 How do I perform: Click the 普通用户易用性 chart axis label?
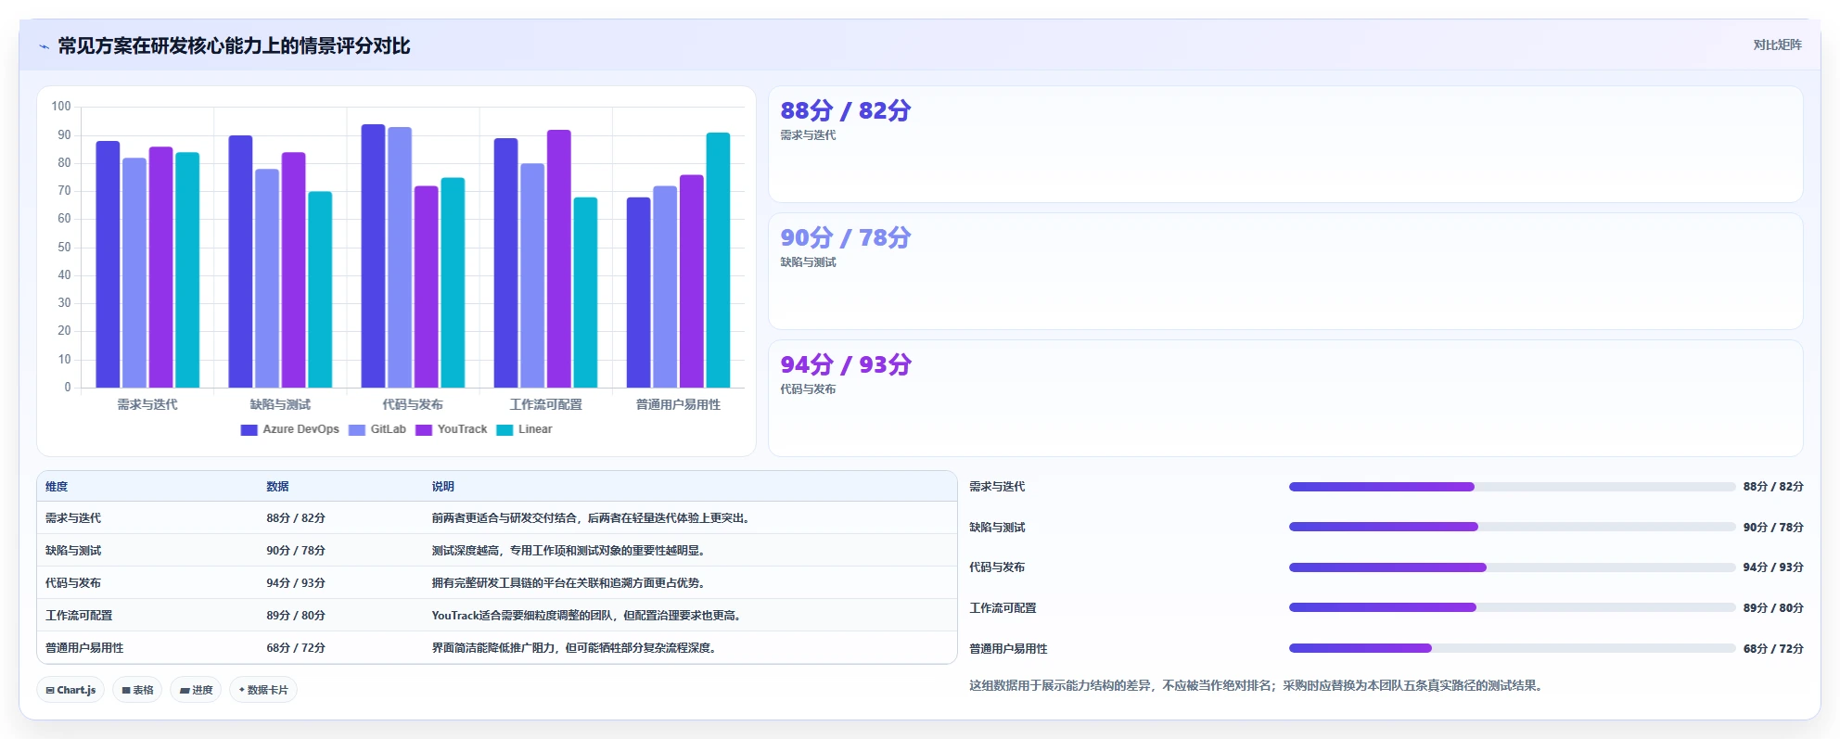(x=678, y=404)
